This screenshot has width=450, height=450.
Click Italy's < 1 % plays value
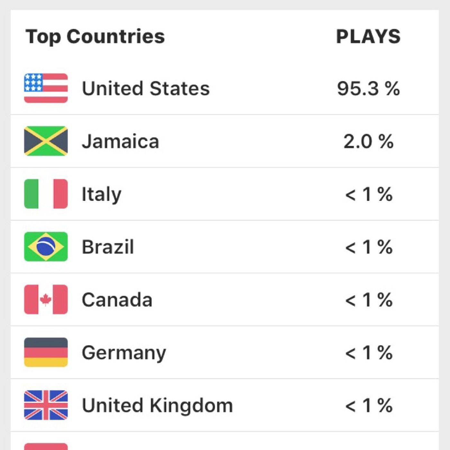(x=369, y=194)
